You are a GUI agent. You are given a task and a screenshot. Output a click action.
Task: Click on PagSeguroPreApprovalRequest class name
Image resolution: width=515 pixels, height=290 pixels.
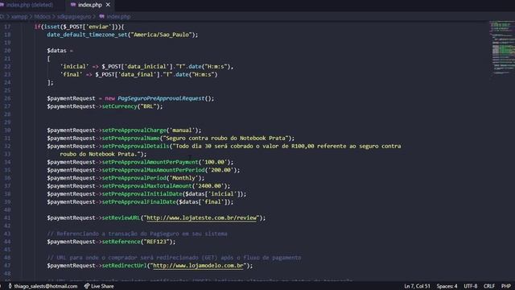pos(161,98)
